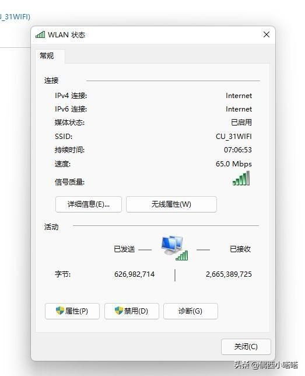Viewport: 305px width, 376px height.
Task: Click the _31WIFI) link behind dialog
Action: (x=15, y=17)
